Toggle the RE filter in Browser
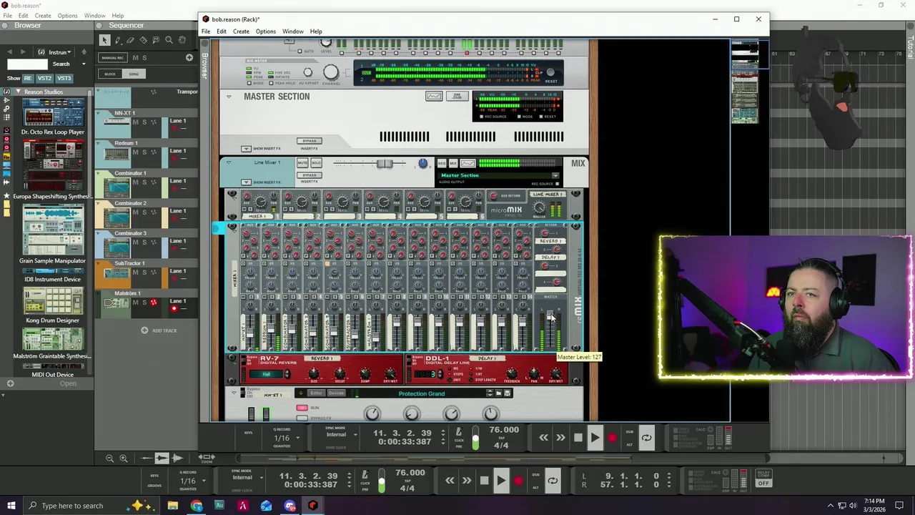This screenshot has height=515, width=915. coord(28,78)
